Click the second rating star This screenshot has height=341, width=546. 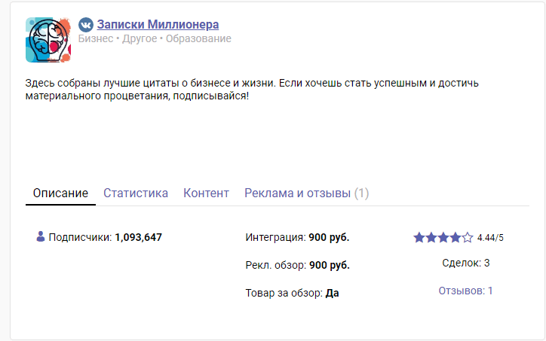click(431, 238)
